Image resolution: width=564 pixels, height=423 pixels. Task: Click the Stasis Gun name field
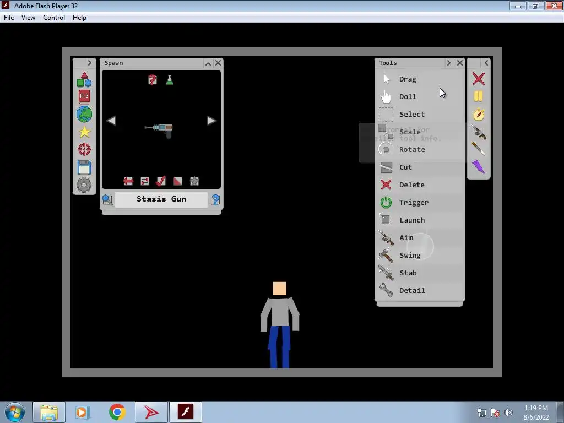(161, 199)
